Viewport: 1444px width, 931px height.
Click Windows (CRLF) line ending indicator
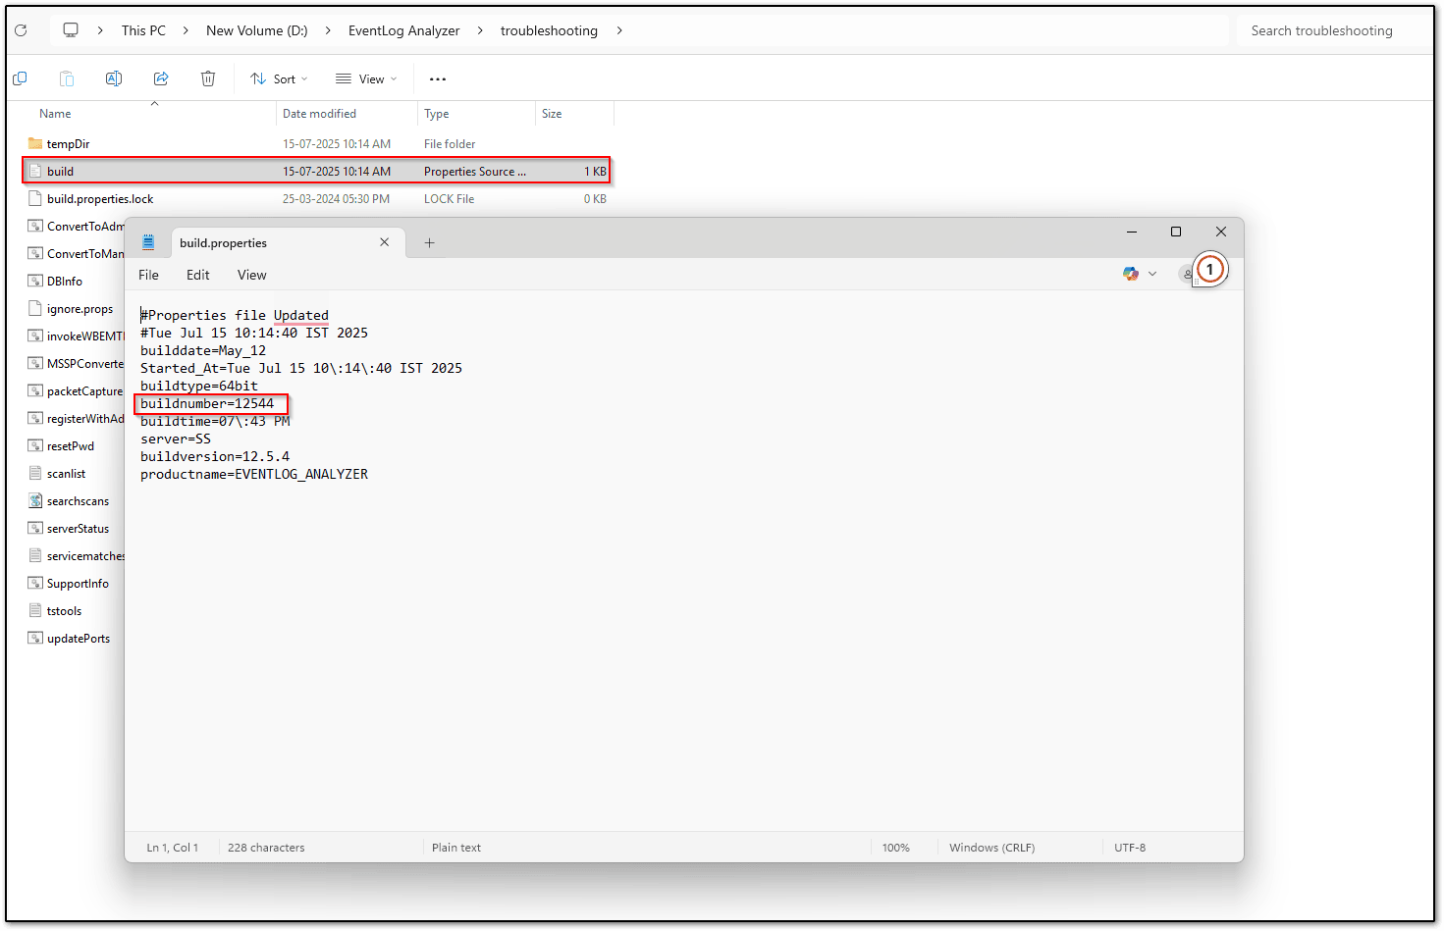click(991, 848)
